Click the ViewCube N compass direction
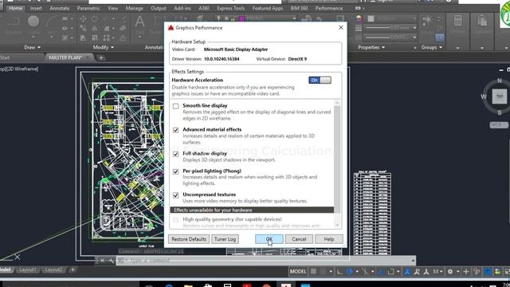510x287 pixels. click(x=500, y=81)
